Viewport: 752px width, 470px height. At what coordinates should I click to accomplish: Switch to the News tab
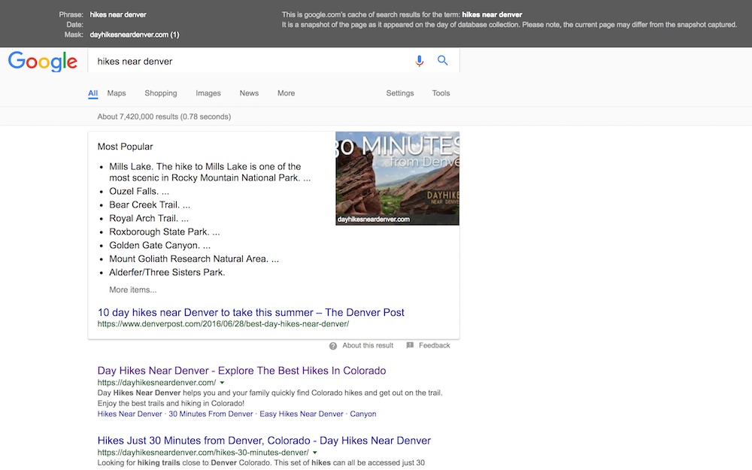pyautogui.click(x=249, y=93)
